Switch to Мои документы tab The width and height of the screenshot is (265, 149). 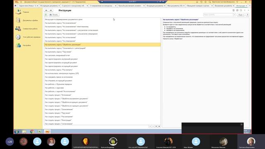[175, 6]
